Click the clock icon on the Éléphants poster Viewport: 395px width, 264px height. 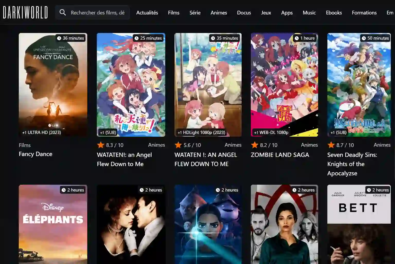point(64,190)
